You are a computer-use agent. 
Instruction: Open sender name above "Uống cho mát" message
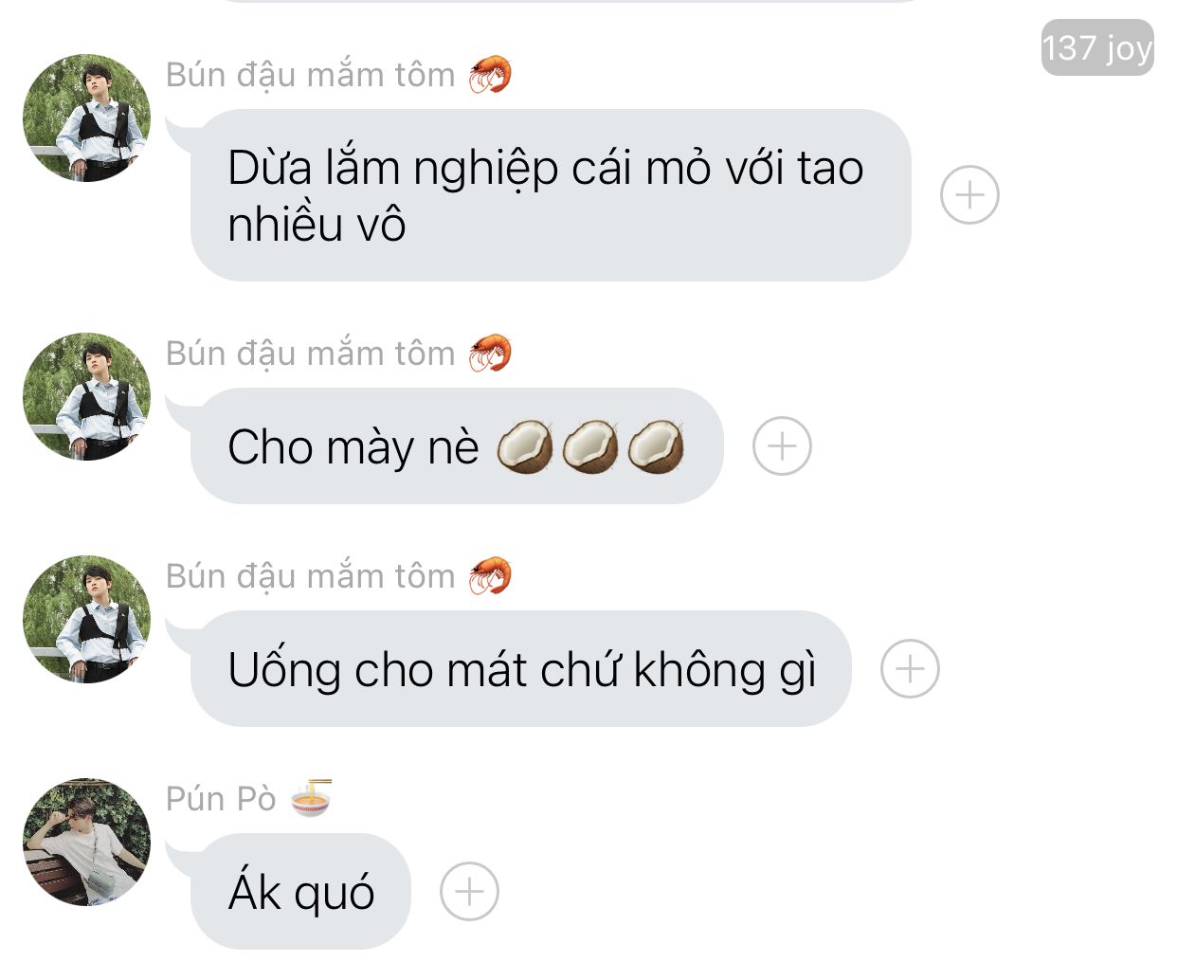(311, 576)
